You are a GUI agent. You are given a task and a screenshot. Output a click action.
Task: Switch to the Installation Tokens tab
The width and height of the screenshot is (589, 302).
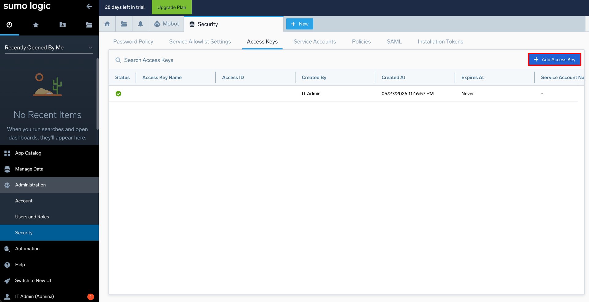[441, 42]
